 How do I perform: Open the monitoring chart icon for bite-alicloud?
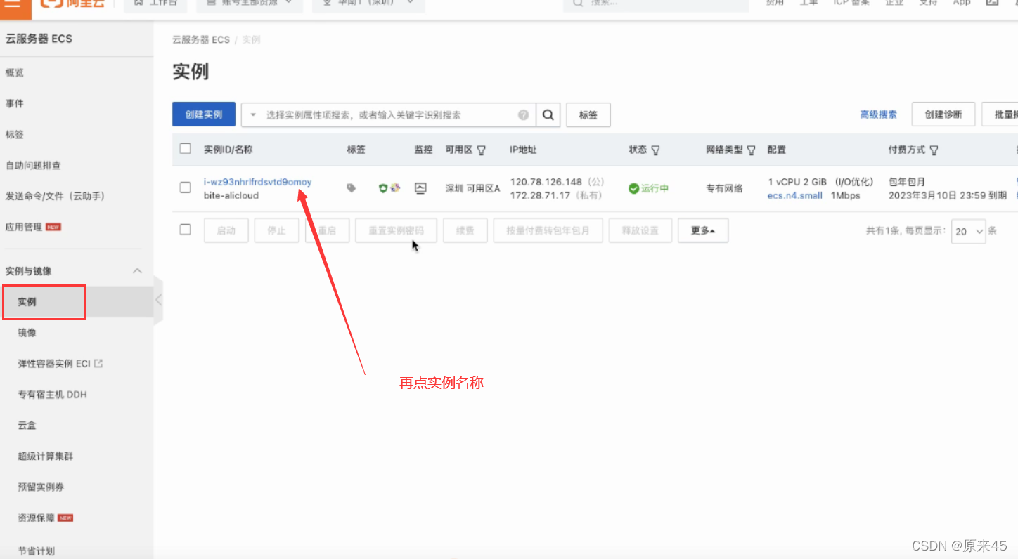point(420,188)
